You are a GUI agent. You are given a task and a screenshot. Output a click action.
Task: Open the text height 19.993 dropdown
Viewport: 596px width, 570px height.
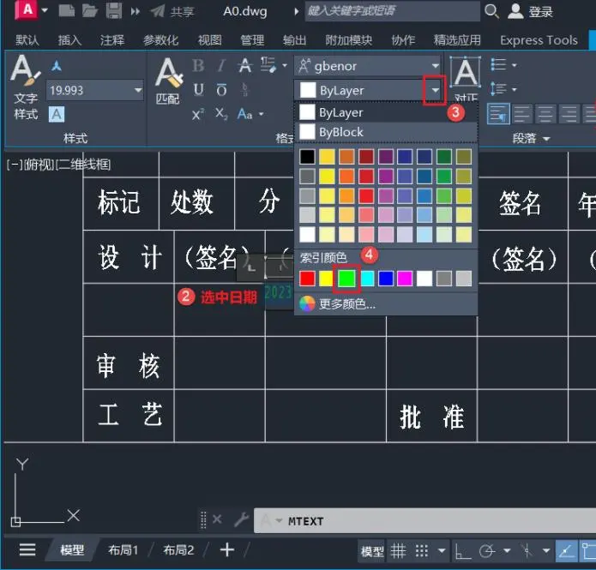(138, 91)
